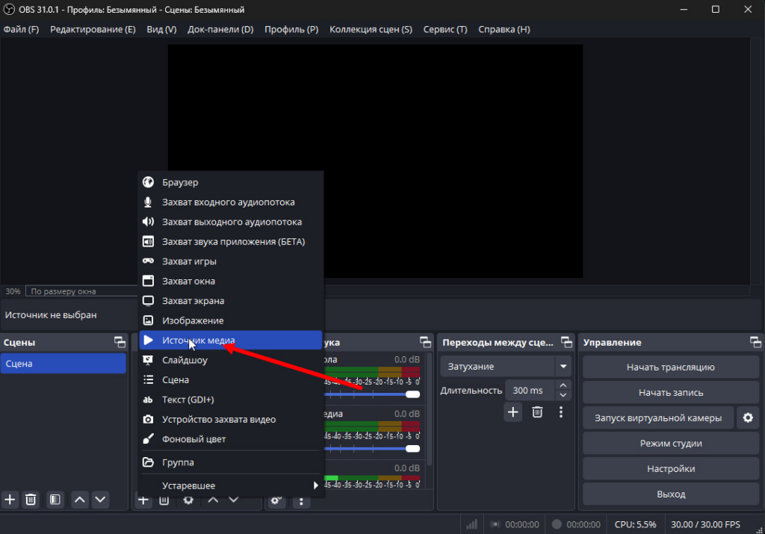Increase transition duration with up arrow
This screenshot has height=534, width=765.
point(563,386)
